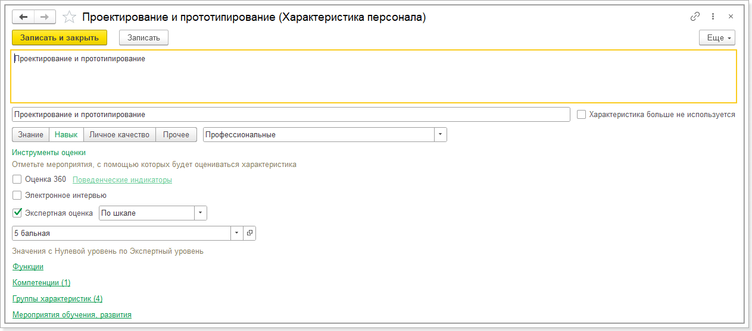Open the Еще menu
752x331 pixels.
pos(717,37)
